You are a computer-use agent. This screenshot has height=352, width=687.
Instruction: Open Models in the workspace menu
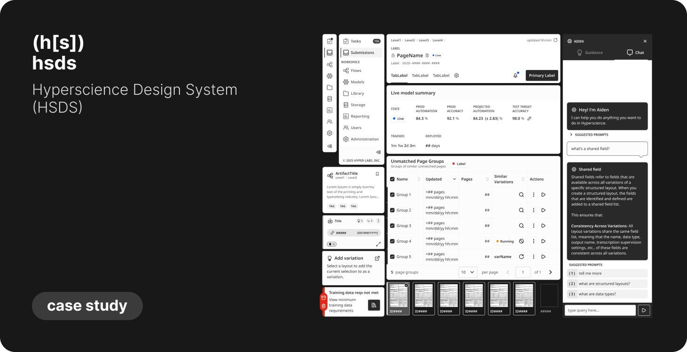tap(357, 82)
